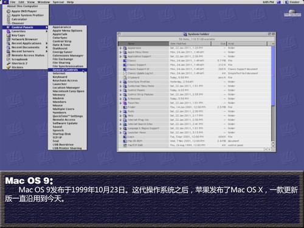Launch Sherlock 2 search
This screenshot has height=228, width=304.
click(26, 63)
